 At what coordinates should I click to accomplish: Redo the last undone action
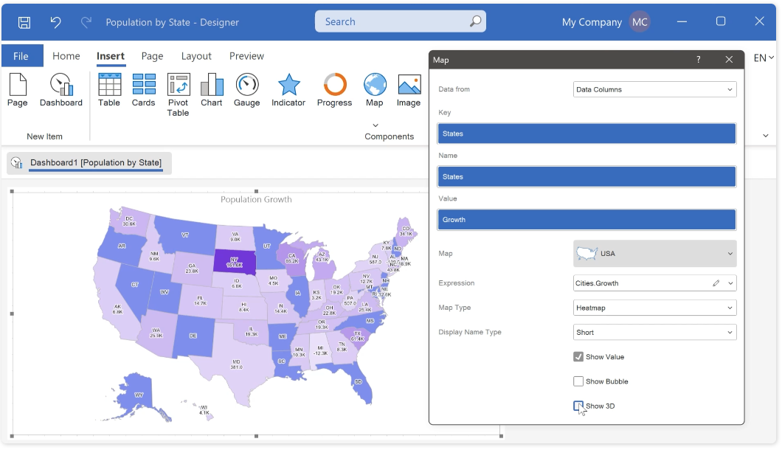point(86,22)
